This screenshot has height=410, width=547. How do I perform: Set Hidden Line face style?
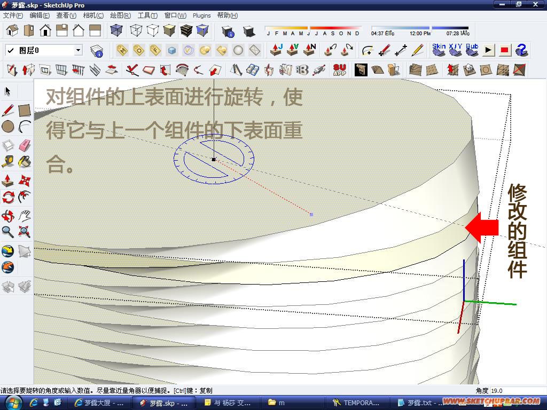pos(152,30)
